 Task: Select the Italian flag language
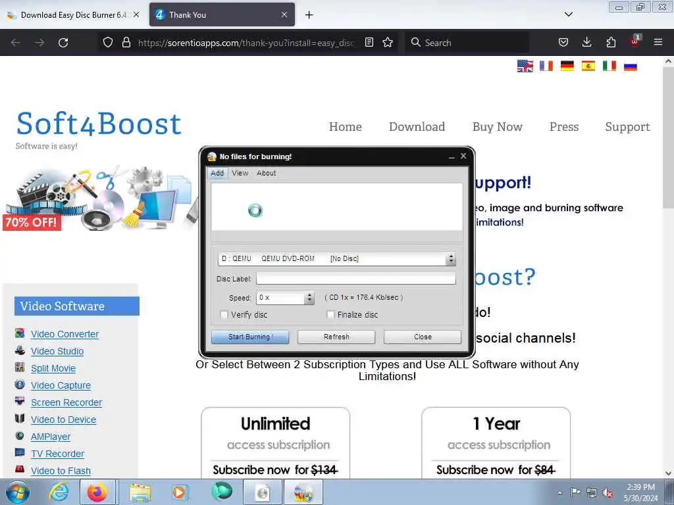coord(609,66)
